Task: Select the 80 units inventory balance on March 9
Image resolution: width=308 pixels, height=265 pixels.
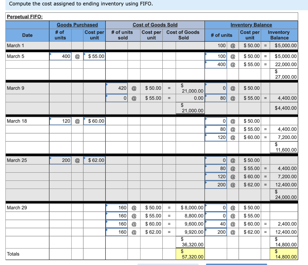Action: click(216, 98)
